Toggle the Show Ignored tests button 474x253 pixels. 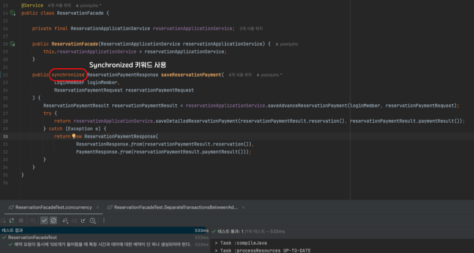point(53,221)
